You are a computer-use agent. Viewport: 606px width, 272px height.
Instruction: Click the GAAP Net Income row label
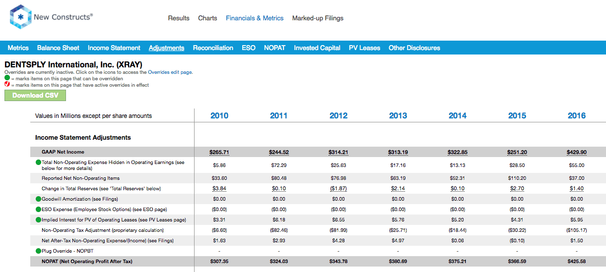click(63, 152)
